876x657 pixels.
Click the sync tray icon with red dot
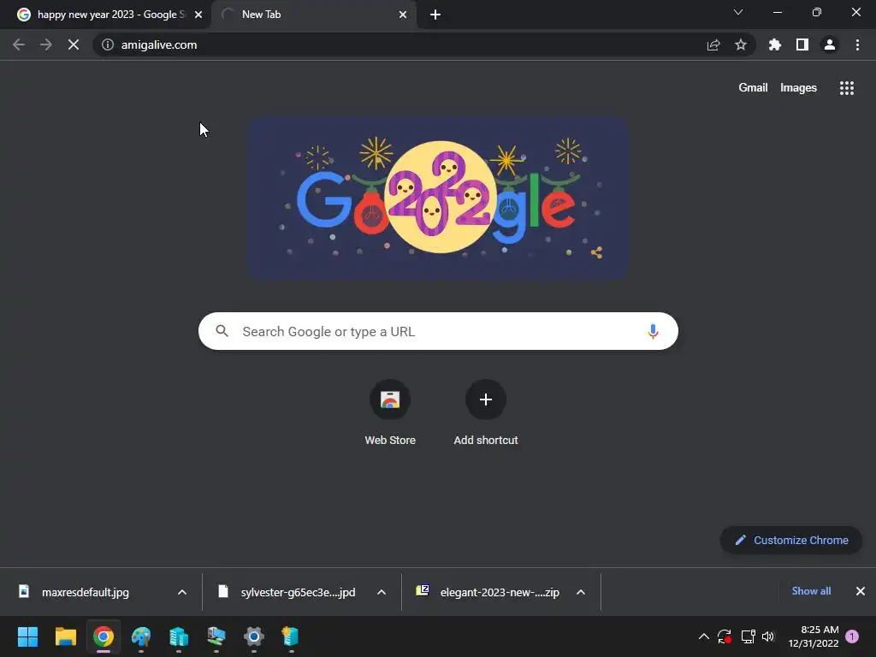point(725,636)
